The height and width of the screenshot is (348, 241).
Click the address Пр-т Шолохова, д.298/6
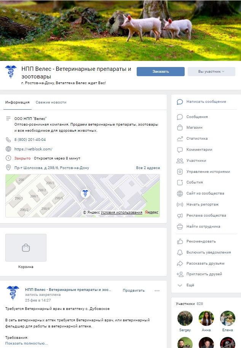tap(52, 168)
